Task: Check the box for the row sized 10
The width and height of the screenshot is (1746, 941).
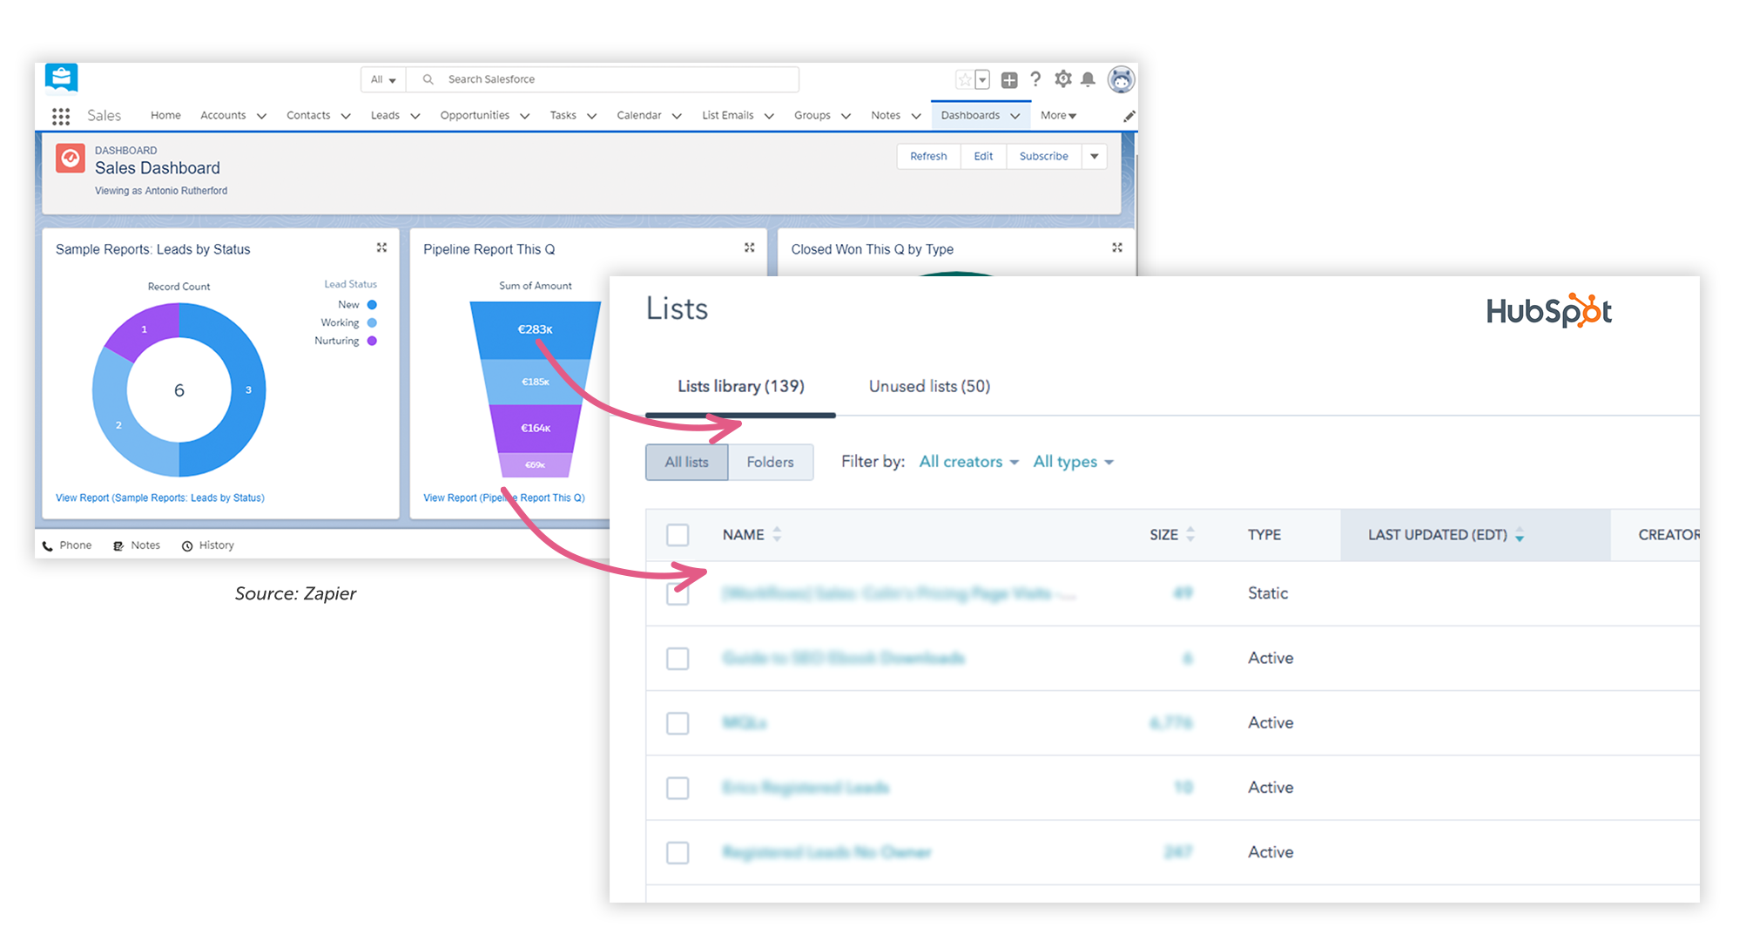Action: click(678, 788)
